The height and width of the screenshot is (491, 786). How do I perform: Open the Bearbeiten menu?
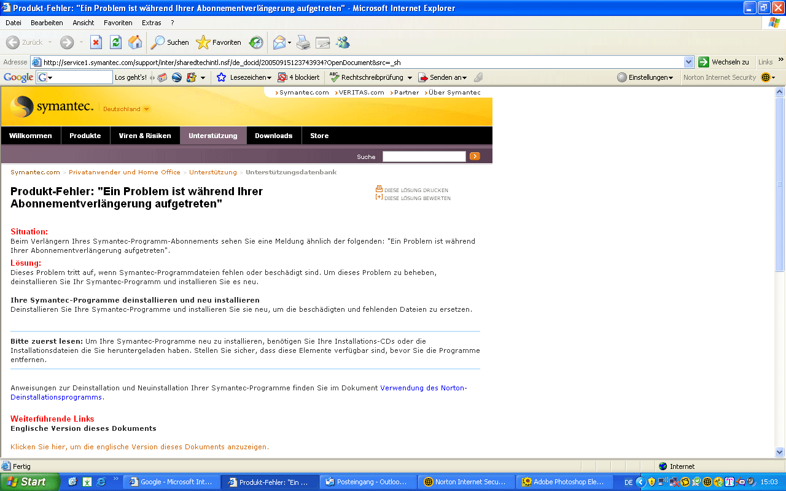pyautogui.click(x=47, y=23)
